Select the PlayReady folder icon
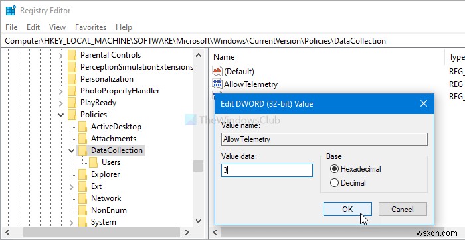The width and height of the screenshot is (465, 240). 72,103
